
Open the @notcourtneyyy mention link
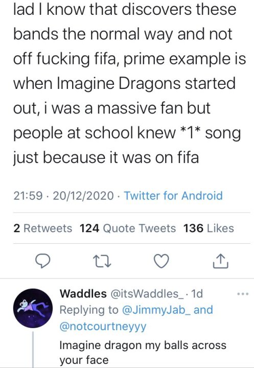tap(103, 327)
